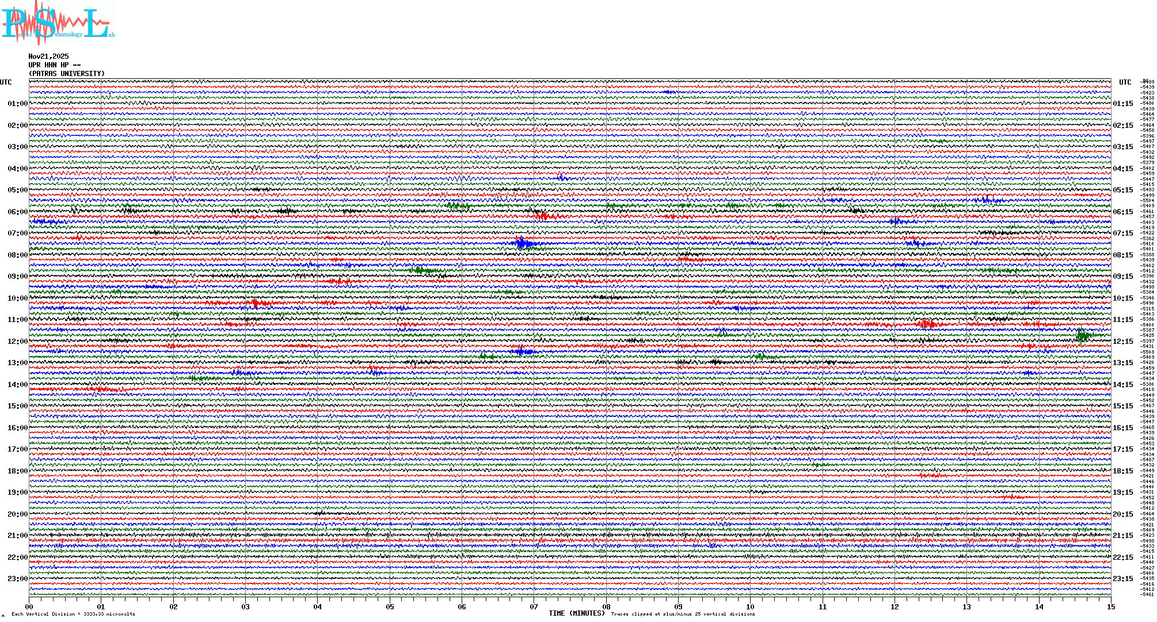Image resolution: width=1157 pixels, height=622 pixels.
Task: Click the left UTC axis label
Action: (6, 82)
